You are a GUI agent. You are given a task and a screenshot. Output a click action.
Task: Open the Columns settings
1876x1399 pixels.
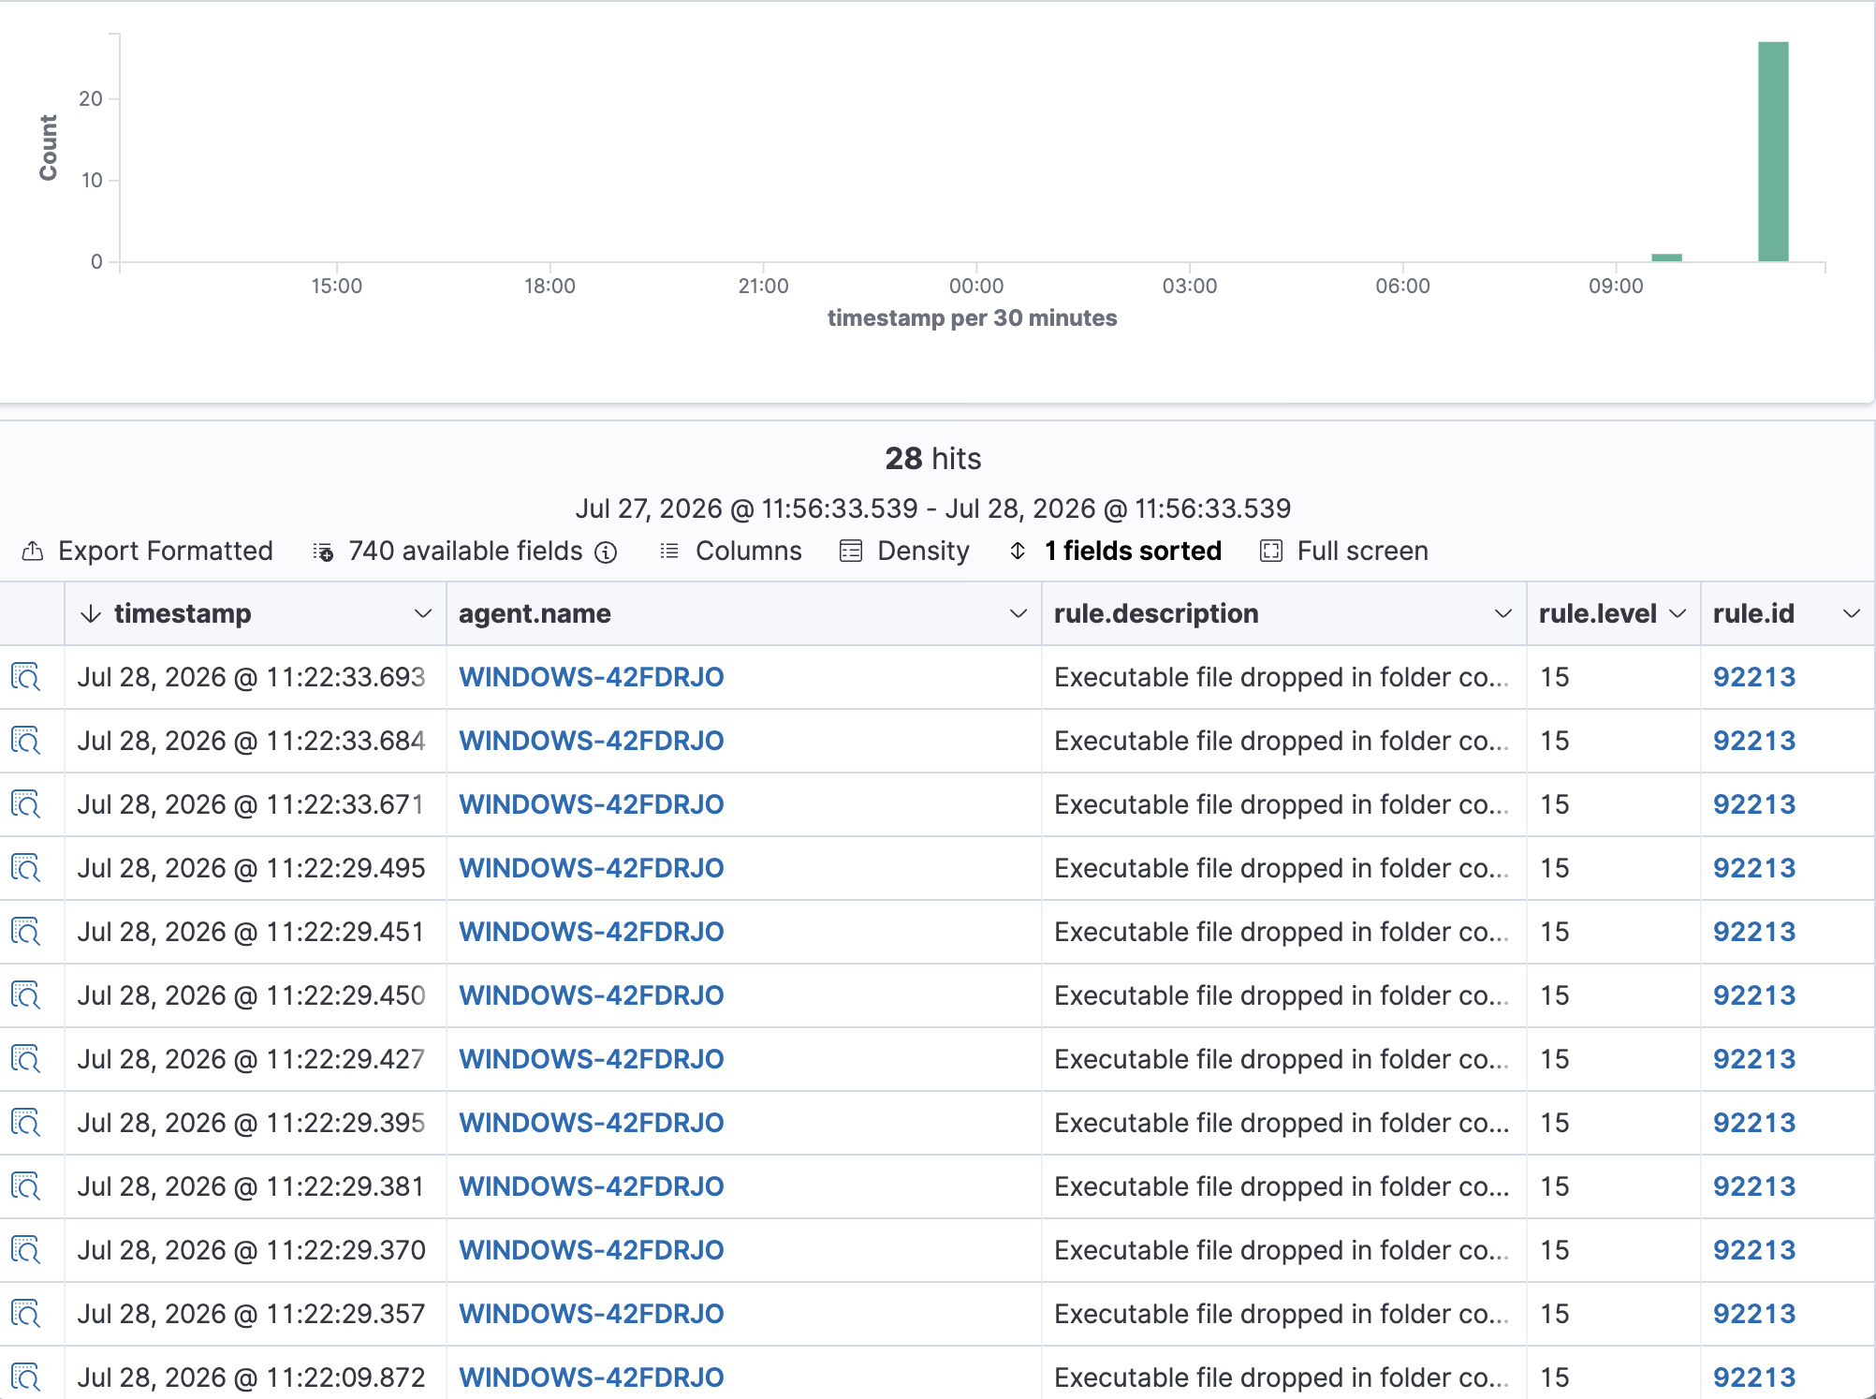(731, 552)
